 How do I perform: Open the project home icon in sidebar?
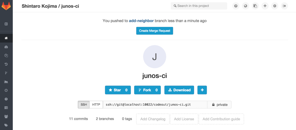click(x=6, y=38)
